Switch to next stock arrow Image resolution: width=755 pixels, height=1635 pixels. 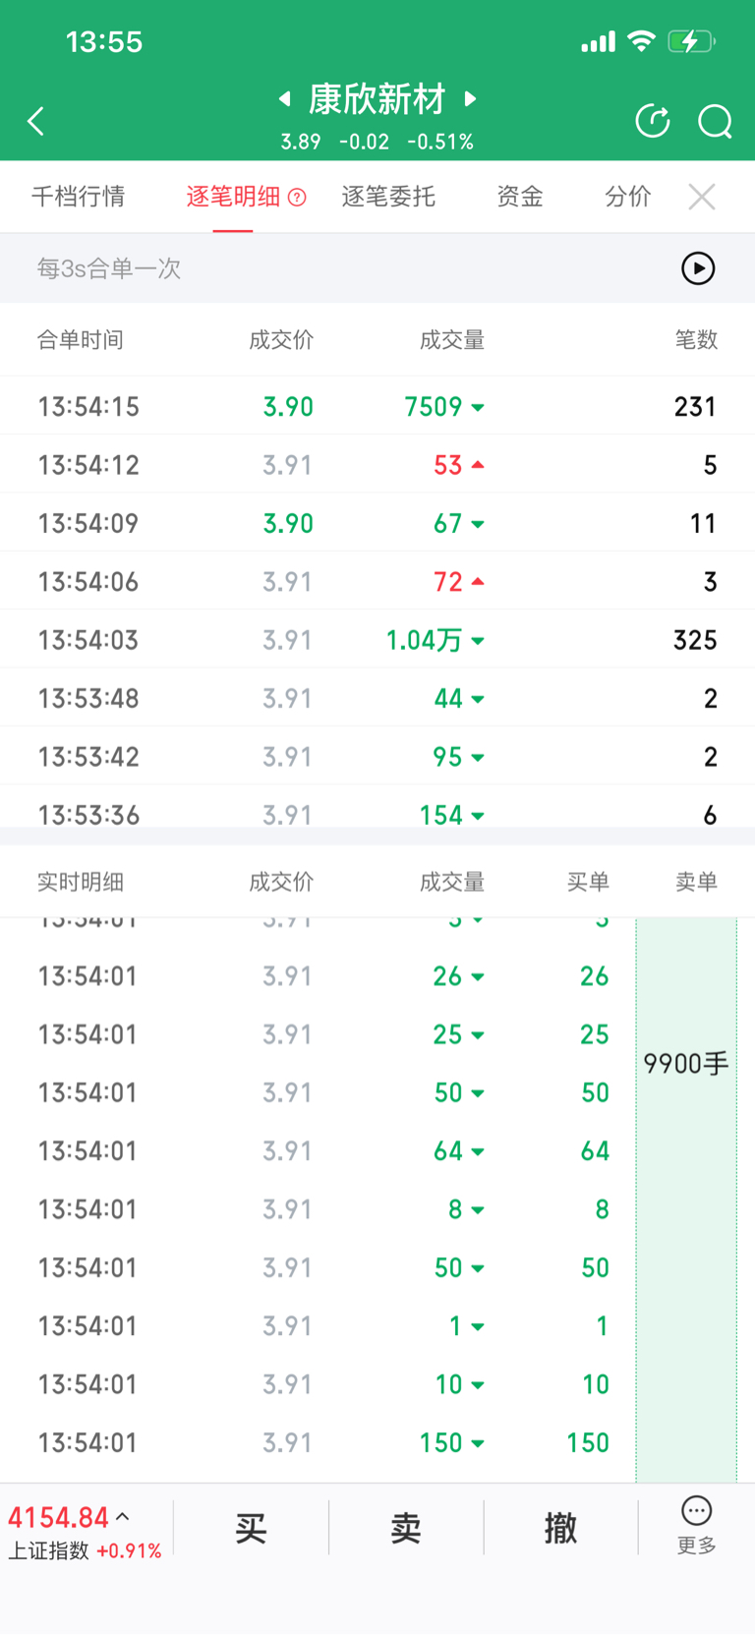471,98
